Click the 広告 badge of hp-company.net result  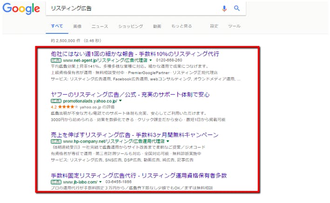[x=56, y=141]
